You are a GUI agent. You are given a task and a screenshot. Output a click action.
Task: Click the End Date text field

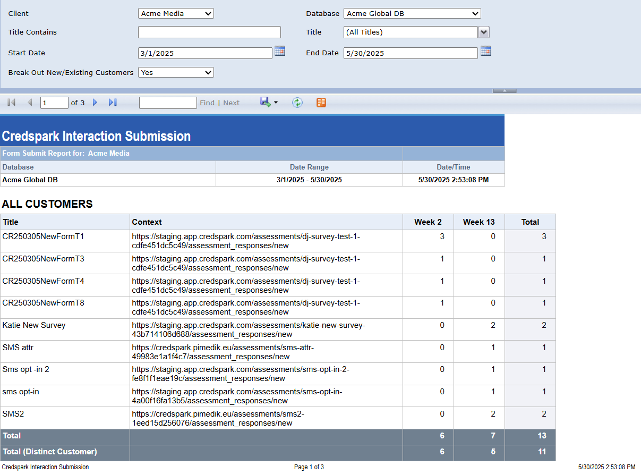[411, 53]
